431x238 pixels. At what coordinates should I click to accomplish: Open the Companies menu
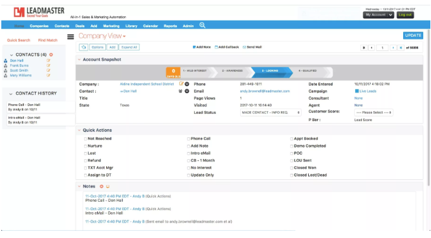point(39,26)
